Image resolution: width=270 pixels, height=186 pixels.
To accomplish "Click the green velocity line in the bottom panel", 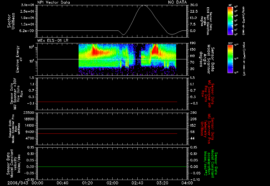I will point(112,167).
